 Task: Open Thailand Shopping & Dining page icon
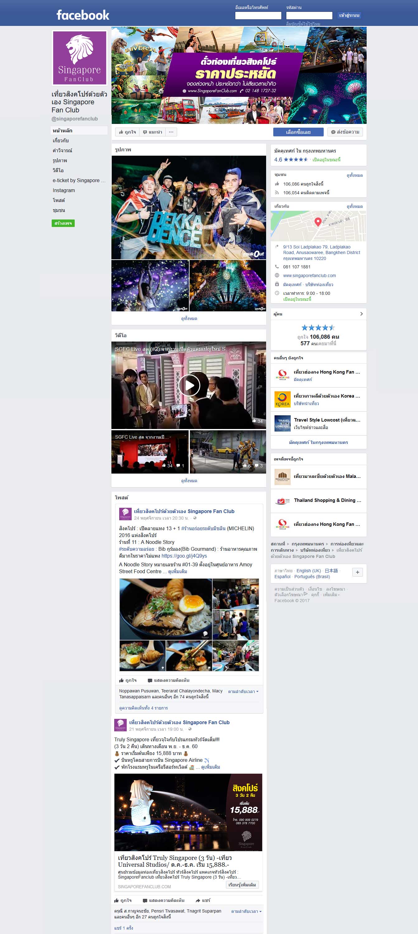tap(282, 501)
